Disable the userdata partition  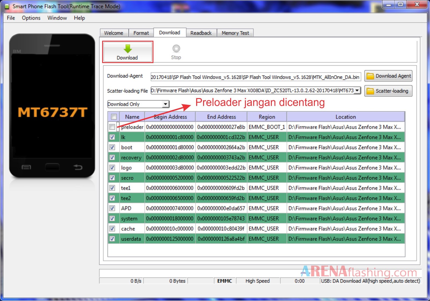112,239
